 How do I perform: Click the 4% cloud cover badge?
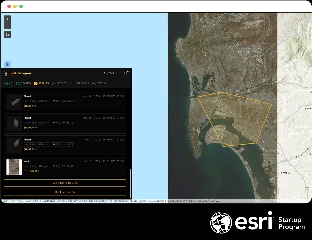pyautogui.click(x=55, y=123)
